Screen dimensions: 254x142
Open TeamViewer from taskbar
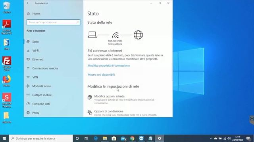[141, 138]
